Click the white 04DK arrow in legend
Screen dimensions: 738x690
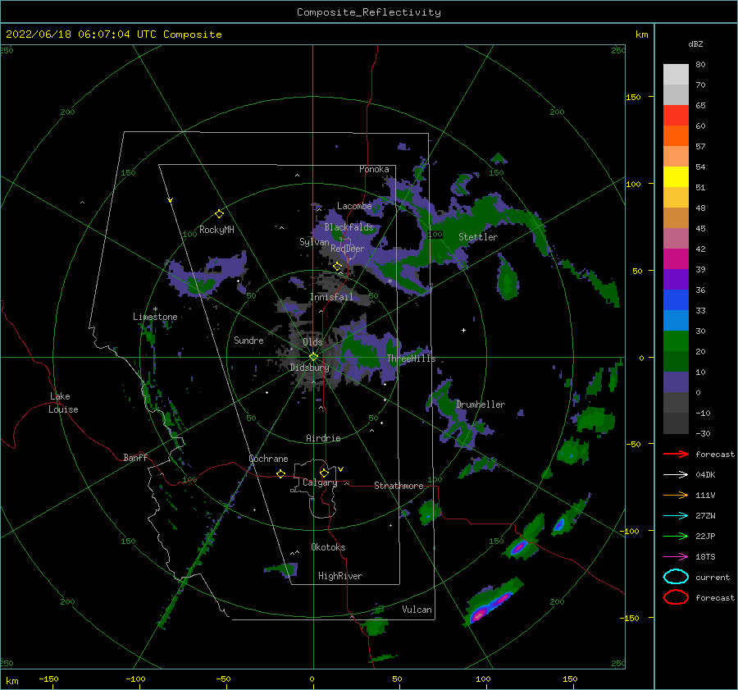(676, 475)
